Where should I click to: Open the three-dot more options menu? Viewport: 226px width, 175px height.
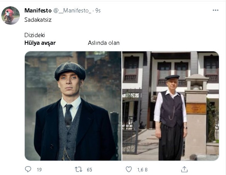(215, 10)
